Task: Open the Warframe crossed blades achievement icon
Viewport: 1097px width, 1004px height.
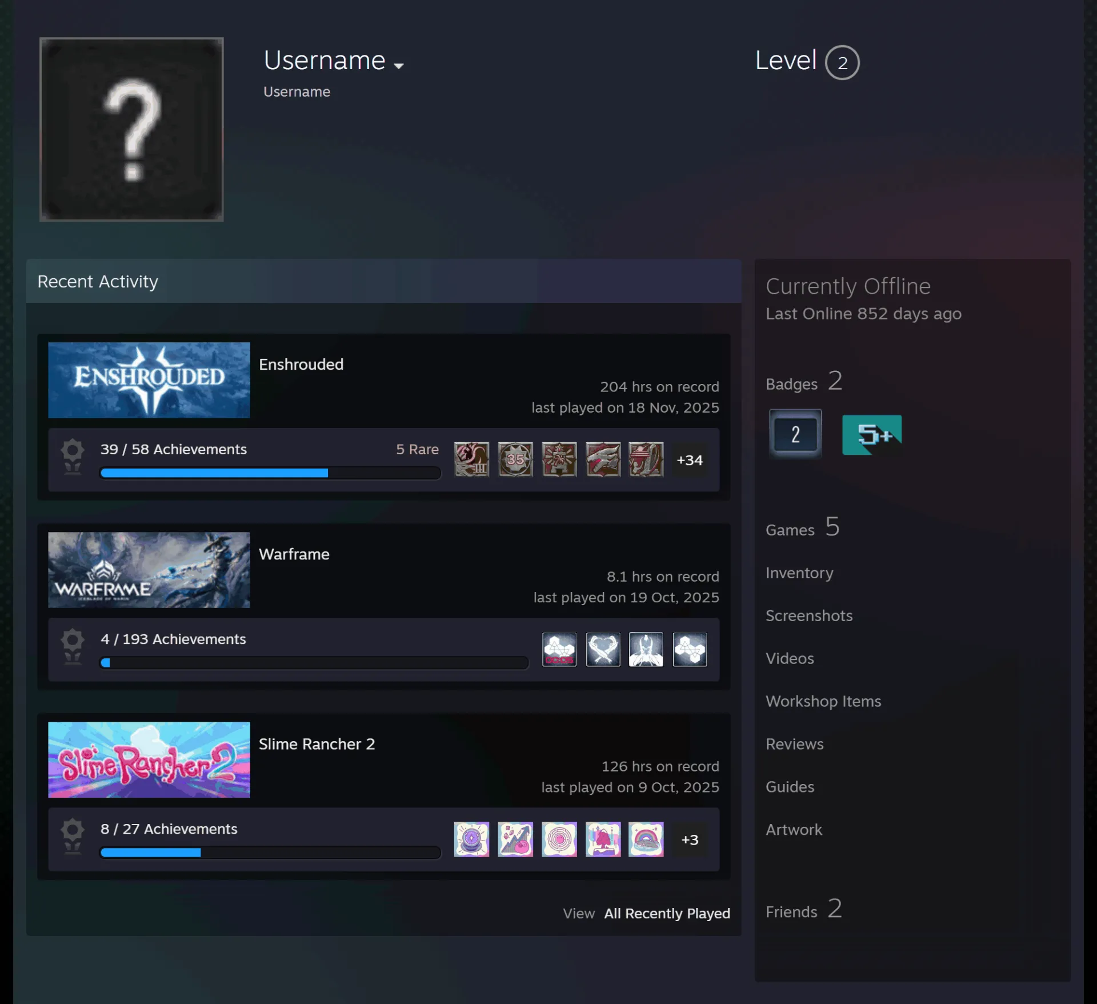Action: (x=603, y=649)
